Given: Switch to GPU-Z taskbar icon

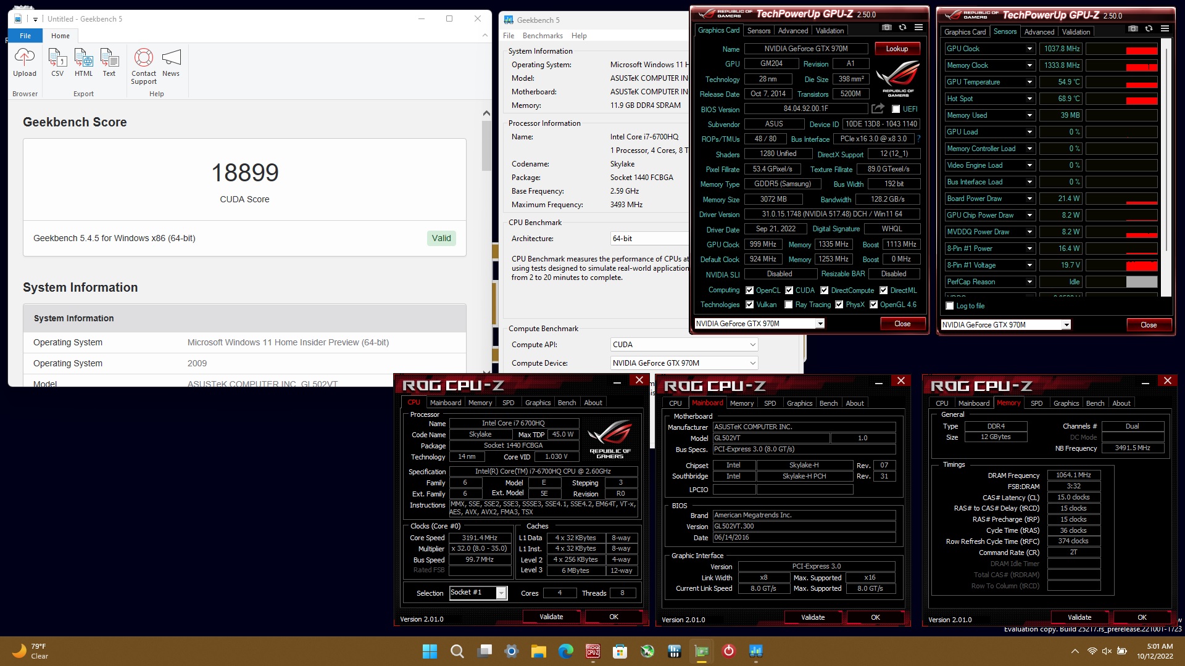Looking at the screenshot, I should pos(701,651).
